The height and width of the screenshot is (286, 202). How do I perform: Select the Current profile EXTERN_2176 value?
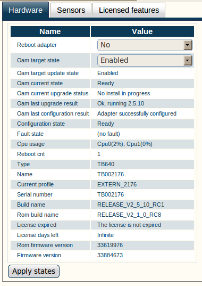[x=117, y=184]
